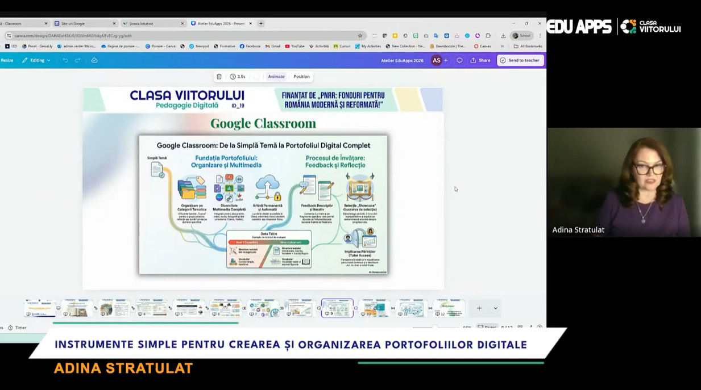
Task: Expand the add page chevron dropdown
Action: click(495, 308)
